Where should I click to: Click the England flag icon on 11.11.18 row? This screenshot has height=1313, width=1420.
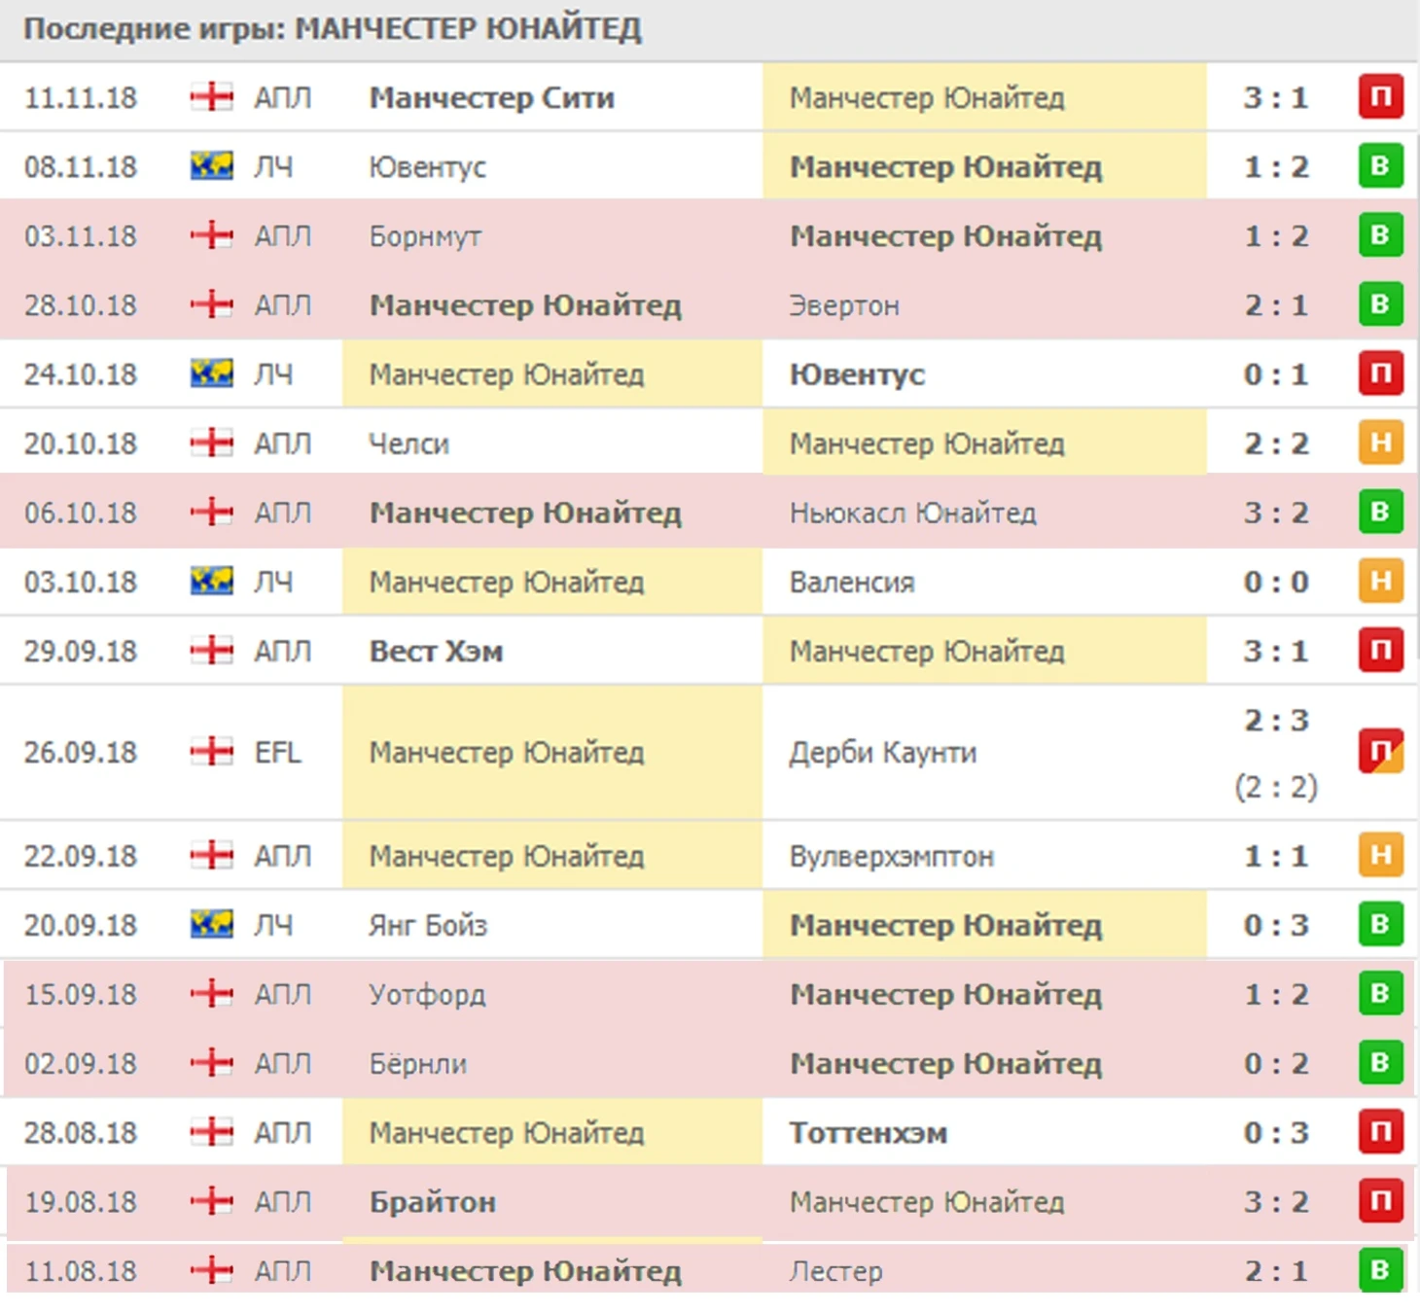pos(211,97)
